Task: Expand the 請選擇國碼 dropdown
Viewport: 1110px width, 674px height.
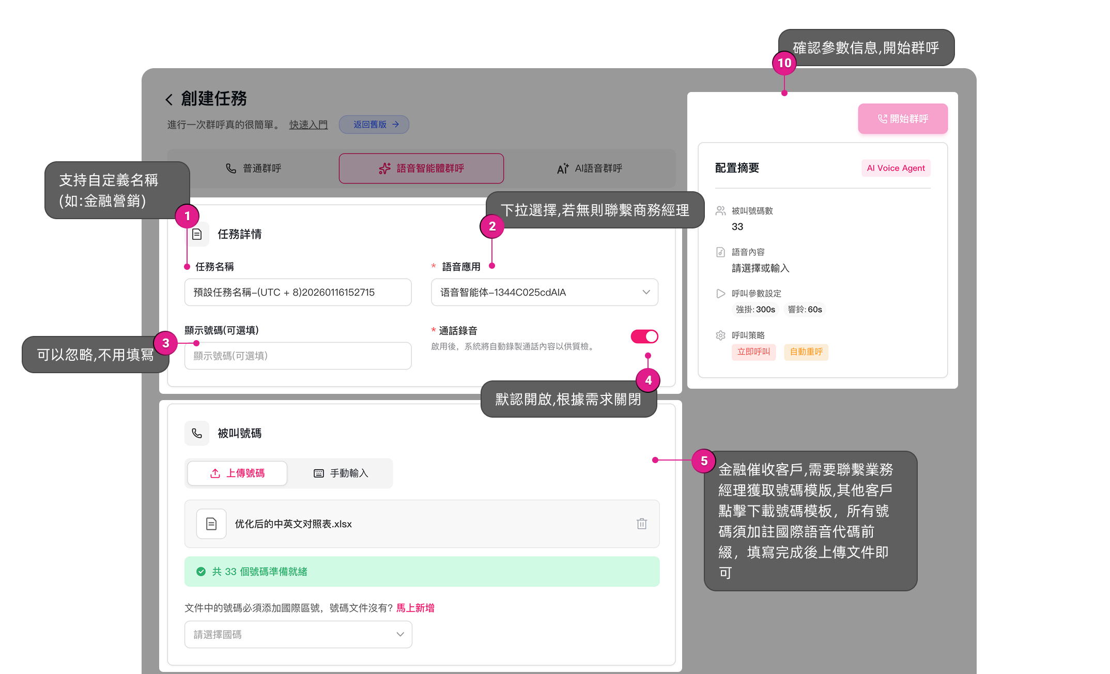Action: [x=298, y=635]
